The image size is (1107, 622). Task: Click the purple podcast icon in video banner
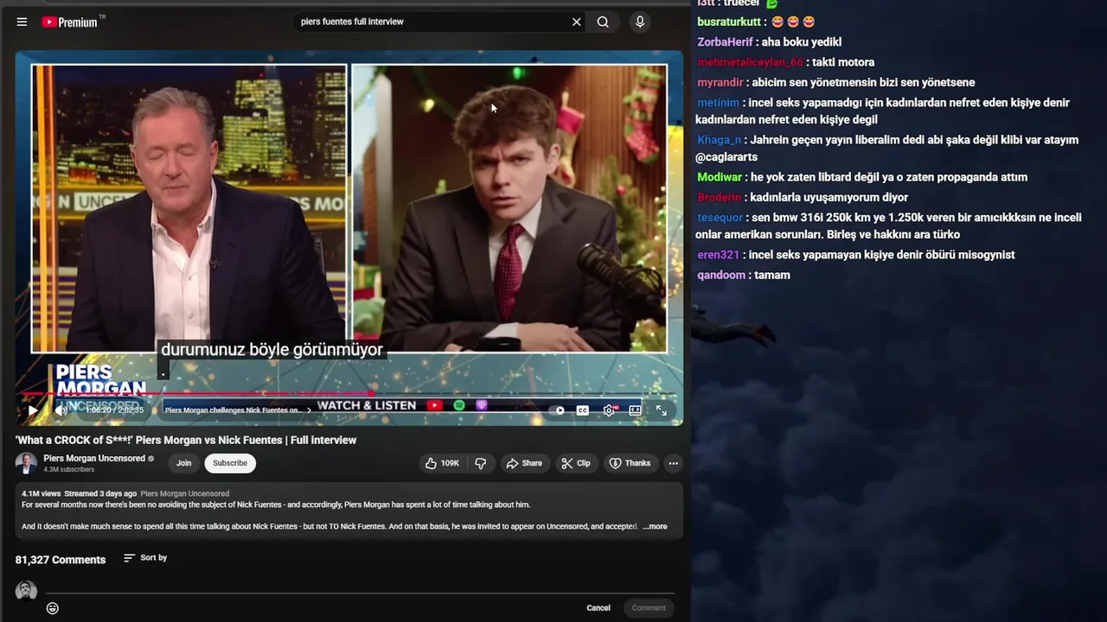pyautogui.click(x=482, y=405)
